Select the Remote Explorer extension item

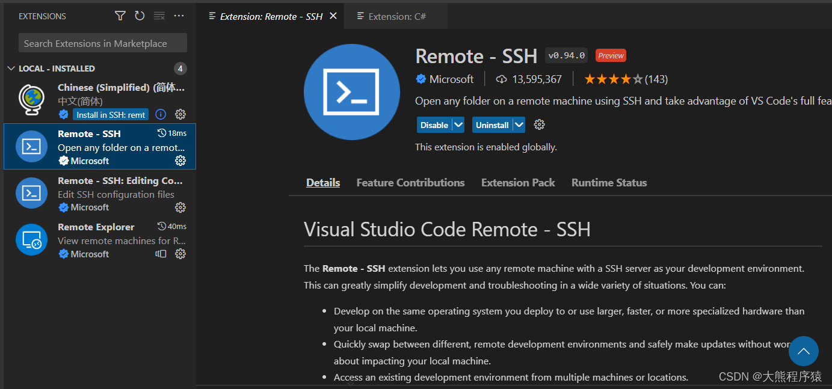pos(100,239)
